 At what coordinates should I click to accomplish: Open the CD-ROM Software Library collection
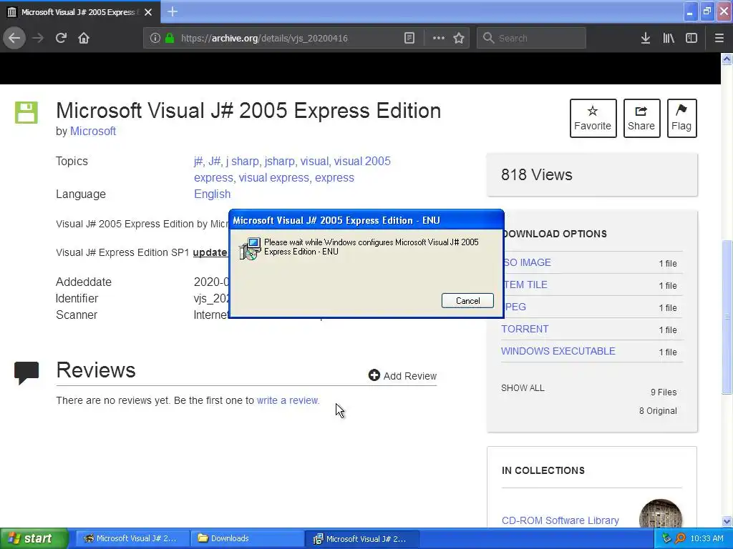point(560,520)
